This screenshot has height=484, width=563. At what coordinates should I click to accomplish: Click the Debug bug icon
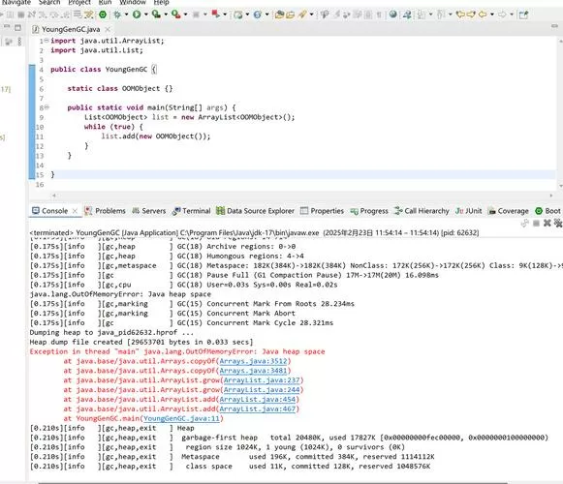pyautogui.click(x=116, y=15)
